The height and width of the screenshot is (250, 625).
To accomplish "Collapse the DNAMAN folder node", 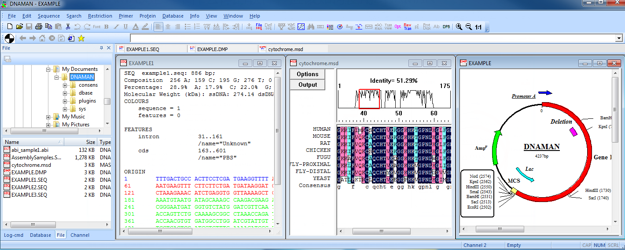I will 57,77.
